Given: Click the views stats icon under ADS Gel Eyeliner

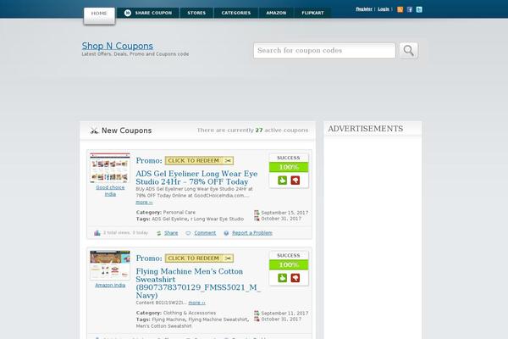Looking at the screenshot, I should point(97,233).
